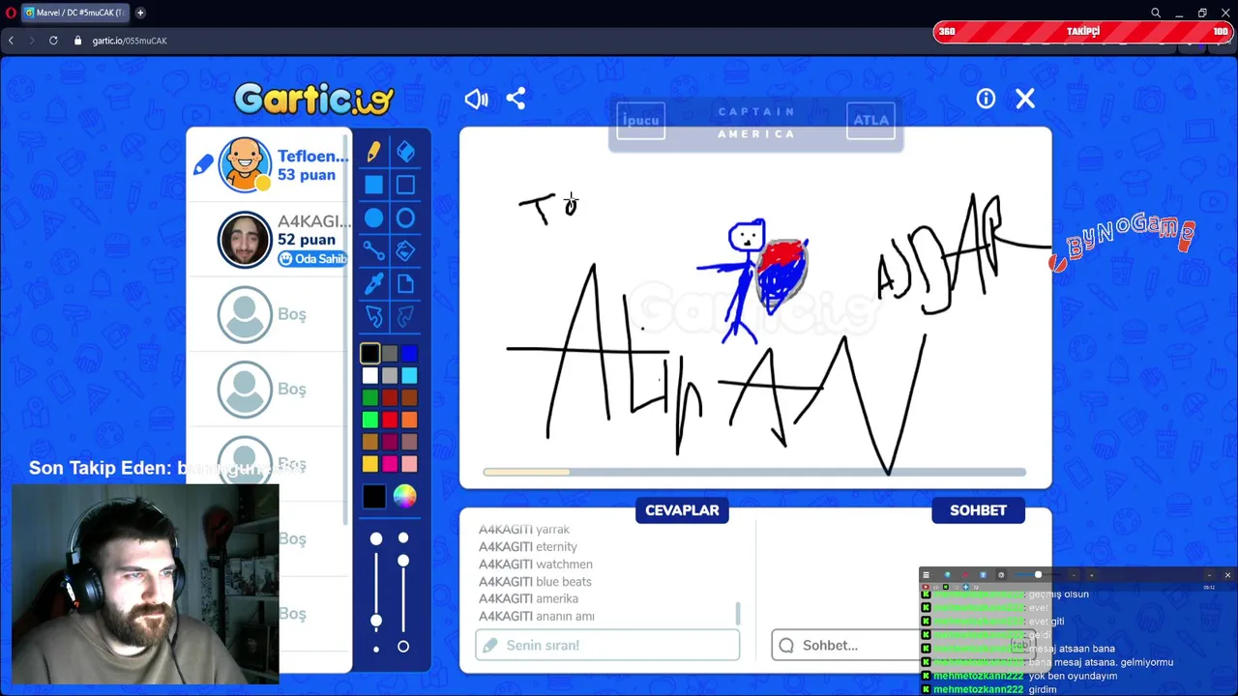This screenshot has width=1238, height=696.
Task: Mute the game sound speaker icon
Action: coord(476,99)
